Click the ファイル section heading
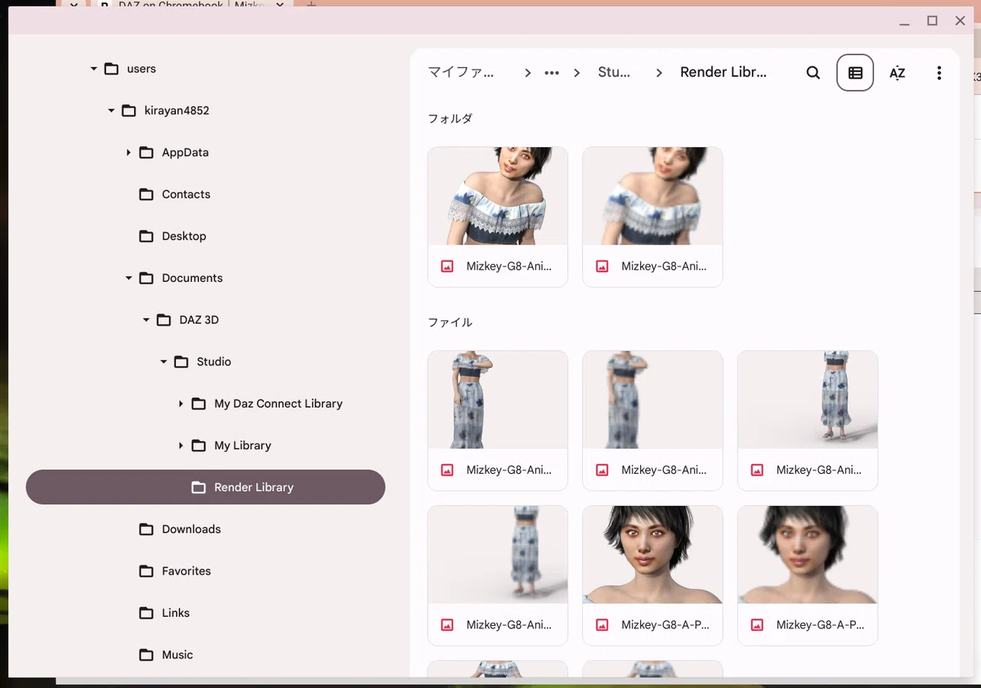 pyautogui.click(x=450, y=323)
